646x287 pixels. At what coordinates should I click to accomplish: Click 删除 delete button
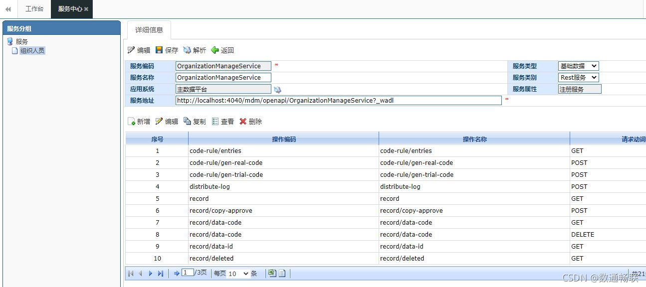coord(251,121)
